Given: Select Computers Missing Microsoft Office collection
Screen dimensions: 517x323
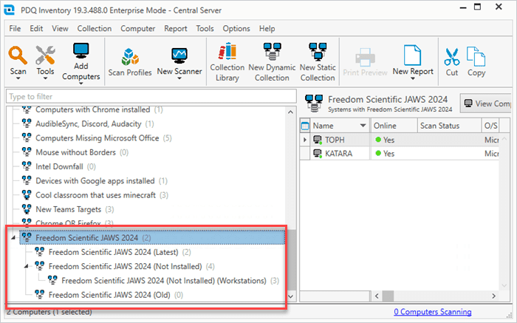Looking at the screenshot, I should coord(97,138).
